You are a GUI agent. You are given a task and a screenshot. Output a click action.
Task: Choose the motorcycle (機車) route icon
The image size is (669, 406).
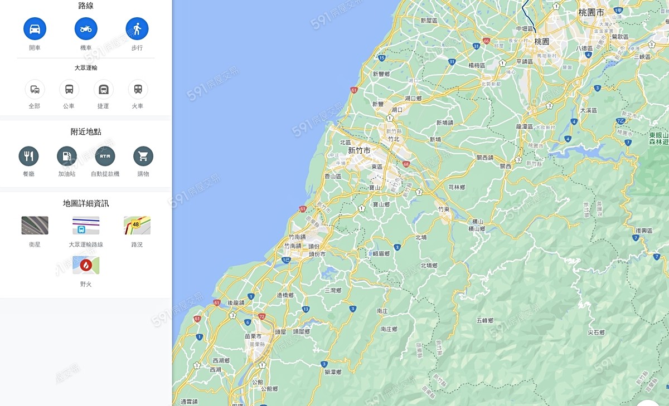pyautogui.click(x=86, y=28)
